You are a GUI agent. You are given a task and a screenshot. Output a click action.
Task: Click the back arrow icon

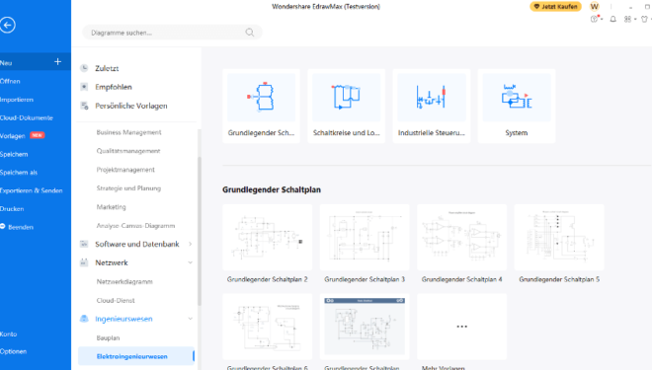8,25
